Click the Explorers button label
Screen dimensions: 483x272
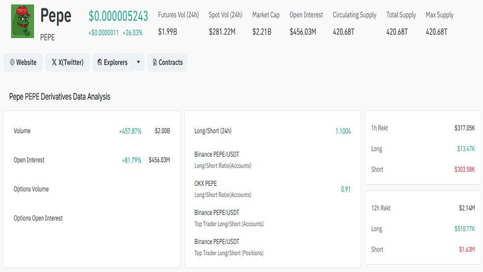coord(115,63)
